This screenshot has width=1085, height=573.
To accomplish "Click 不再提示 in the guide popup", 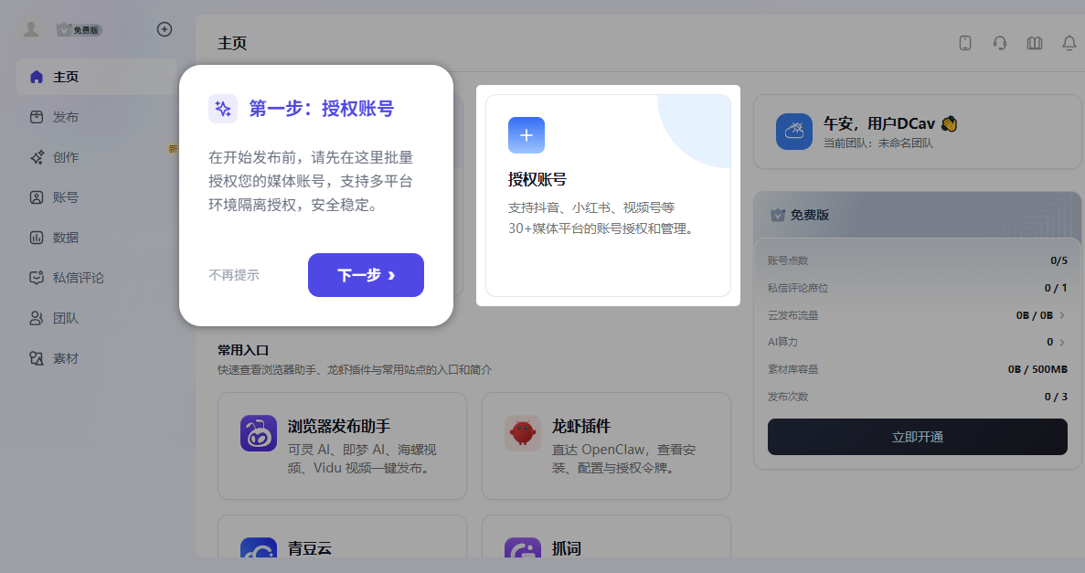I will pos(234,275).
